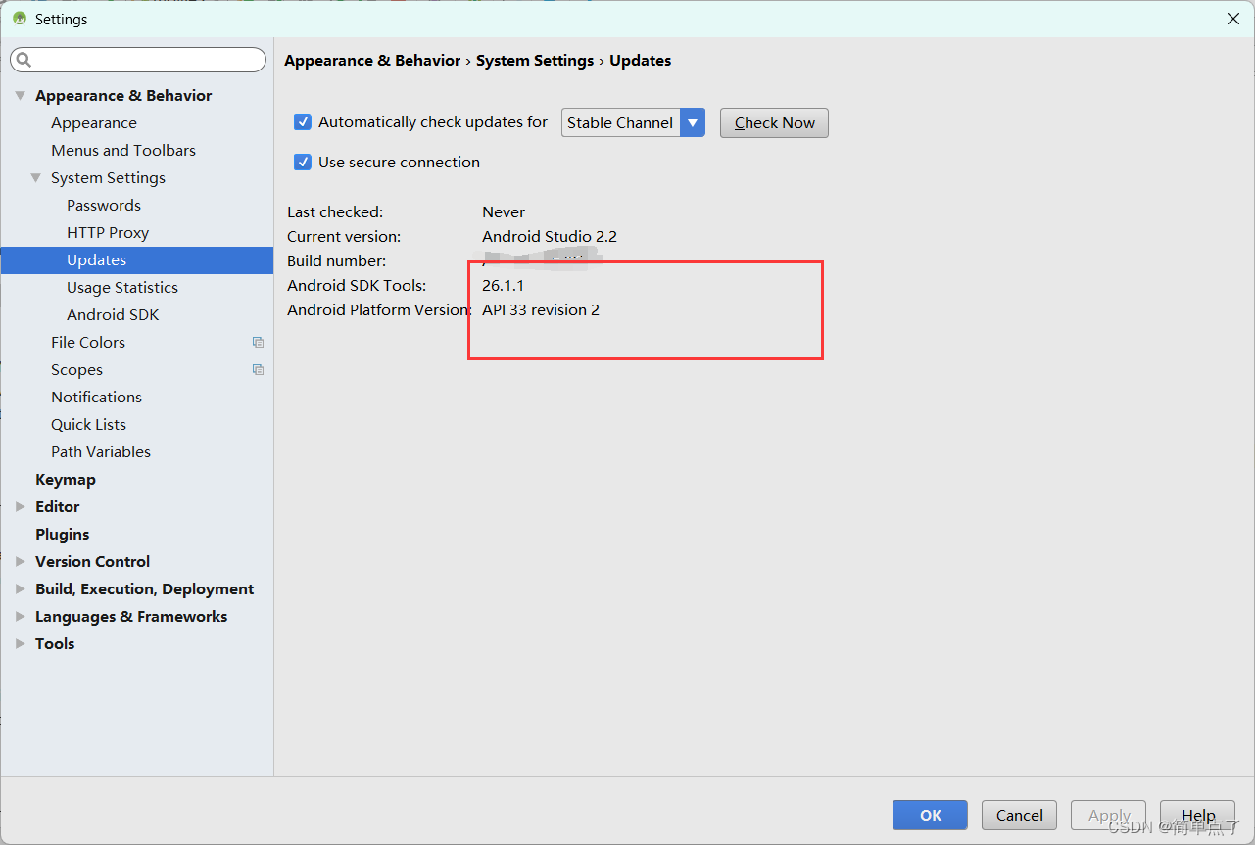Open the HTTP Proxy settings

pos(107,232)
